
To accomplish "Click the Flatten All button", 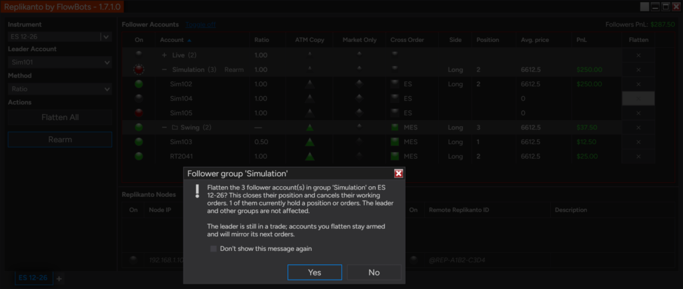I will pos(60,117).
